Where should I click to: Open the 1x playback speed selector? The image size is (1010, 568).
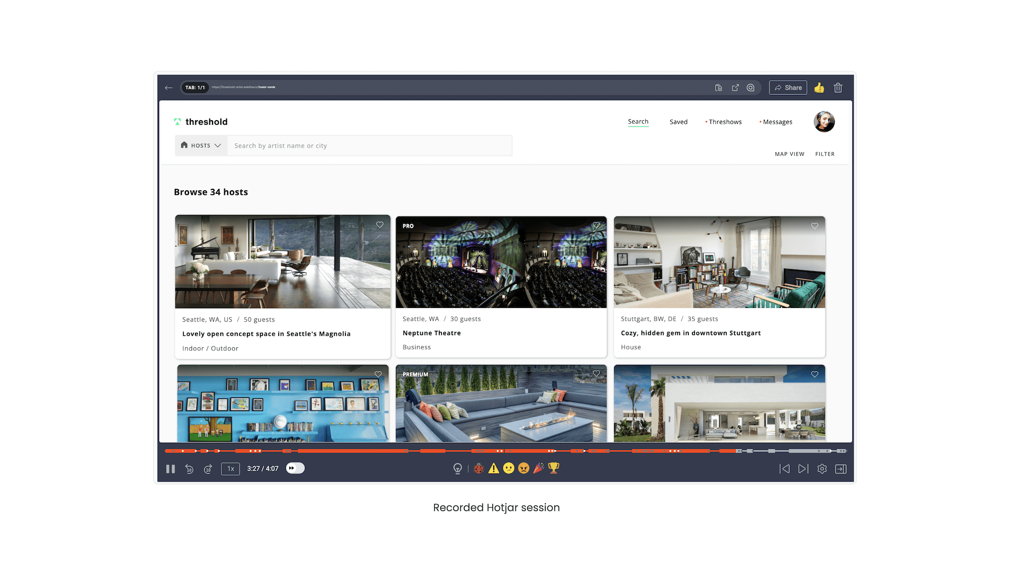(x=230, y=469)
